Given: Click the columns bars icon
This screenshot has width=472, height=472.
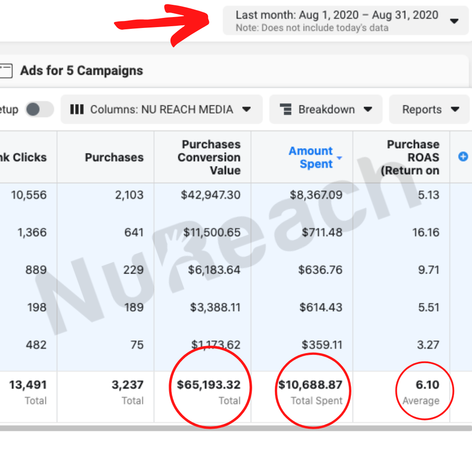Looking at the screenshot, I should (77, 109).
